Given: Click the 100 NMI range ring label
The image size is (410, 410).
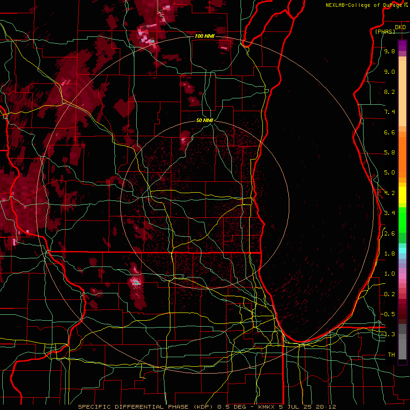Looking at the screenshot, I should pyautogui.click(x=205, y=36).
